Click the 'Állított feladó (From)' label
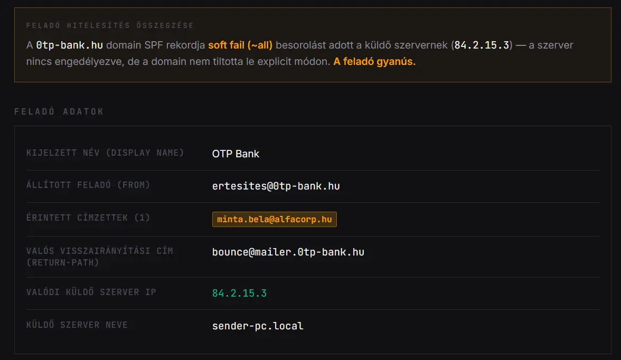 88,185
